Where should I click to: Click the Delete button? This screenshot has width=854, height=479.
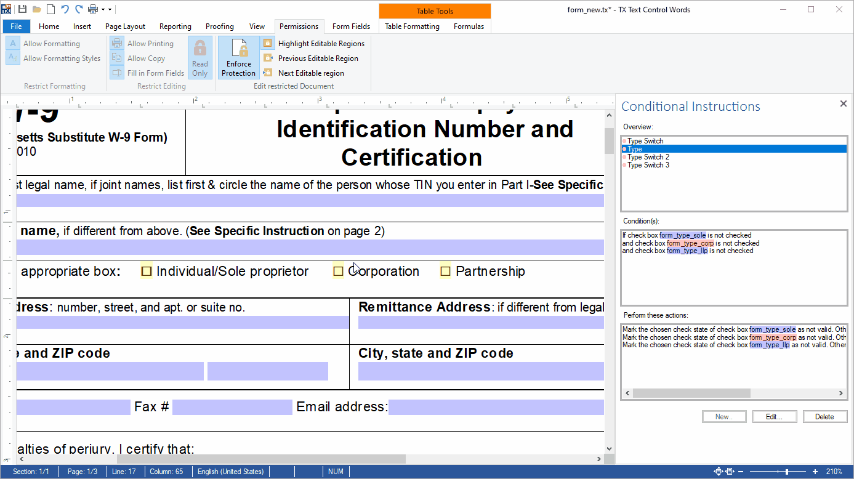pyautogui.click(x=824, y=417)
